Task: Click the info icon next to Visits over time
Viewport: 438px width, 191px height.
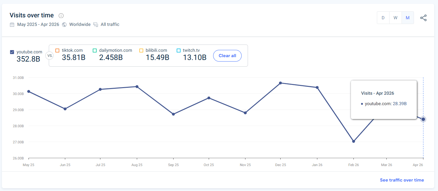Action: [61, 16]
